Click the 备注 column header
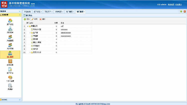The width and height of the screenshot is (187, 105). pyautogui.click(x=62, y=23)
